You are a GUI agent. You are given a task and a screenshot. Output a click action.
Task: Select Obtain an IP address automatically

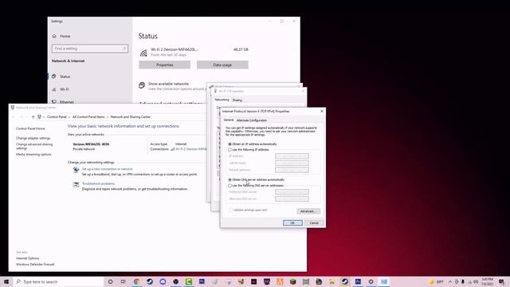click(229, 143)
